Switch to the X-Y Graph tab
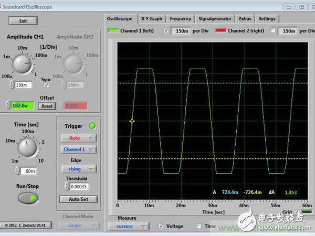The image size is (315, 236). (x=152, y=18)
